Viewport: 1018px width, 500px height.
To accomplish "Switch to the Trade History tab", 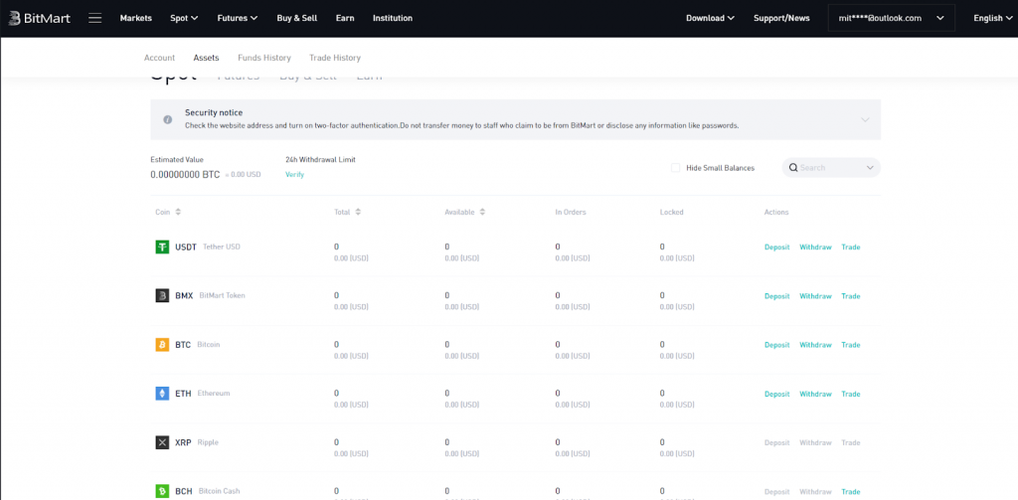I will click(x=335, y=58).
